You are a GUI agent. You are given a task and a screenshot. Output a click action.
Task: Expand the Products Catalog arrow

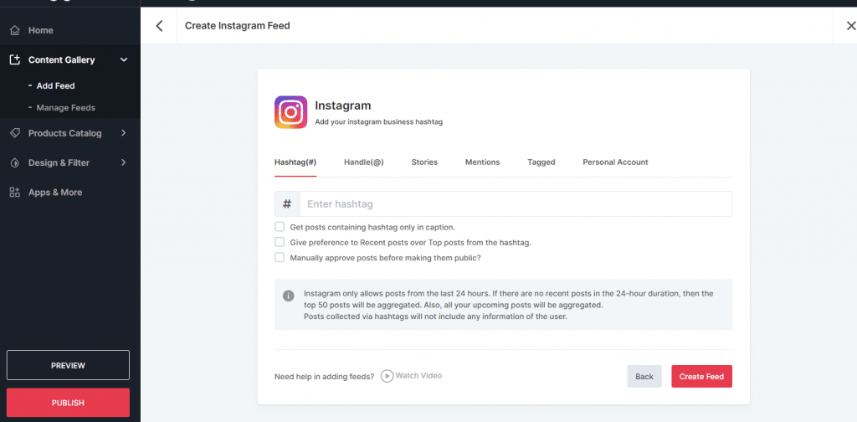pyautogui.click(x=124, y=133)
